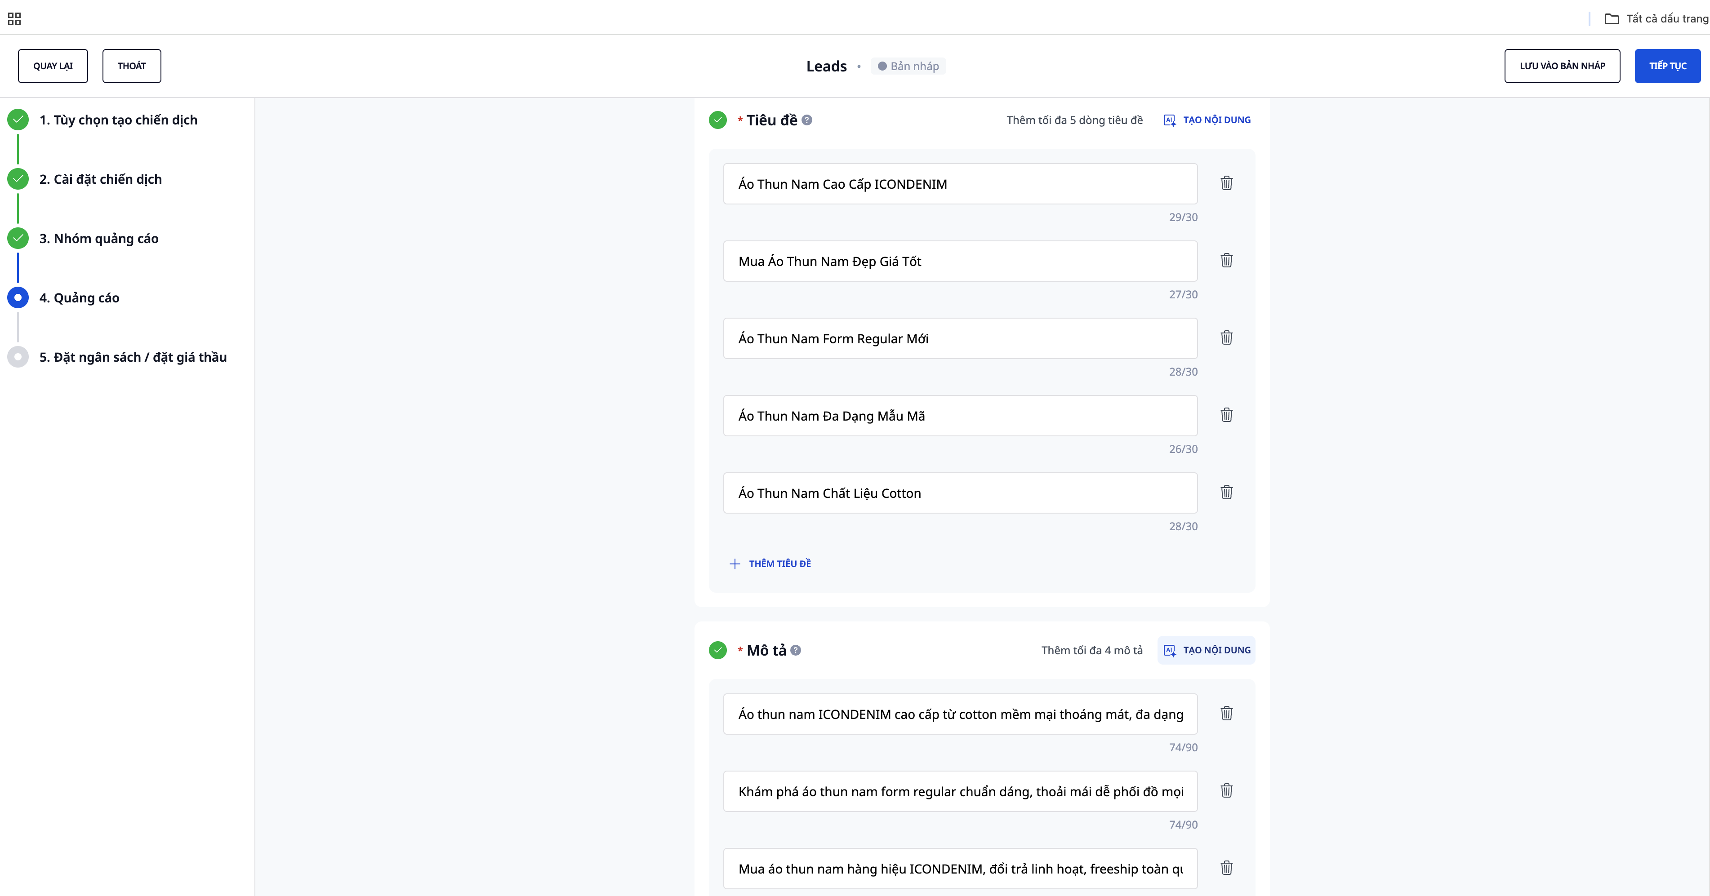Open the 'Tất cả dấu trang' bookmarks folder
The height and width of the screenshot is (896, 1710).
tap(1656, 18)
